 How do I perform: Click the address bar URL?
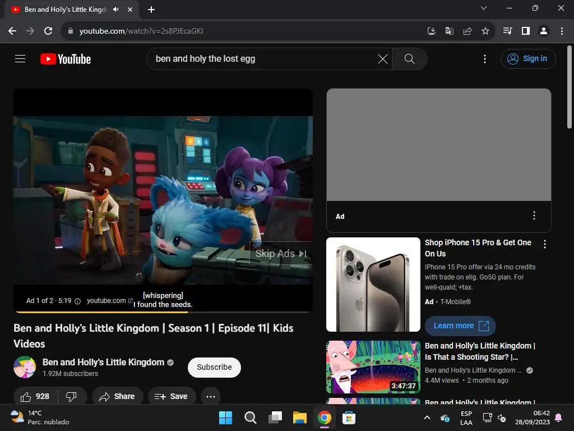pyautogui.click(x=141, y=31)
